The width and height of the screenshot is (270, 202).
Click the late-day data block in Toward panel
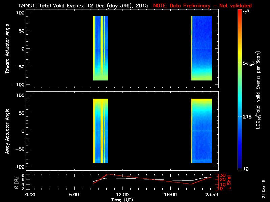[x=201, y=48]
